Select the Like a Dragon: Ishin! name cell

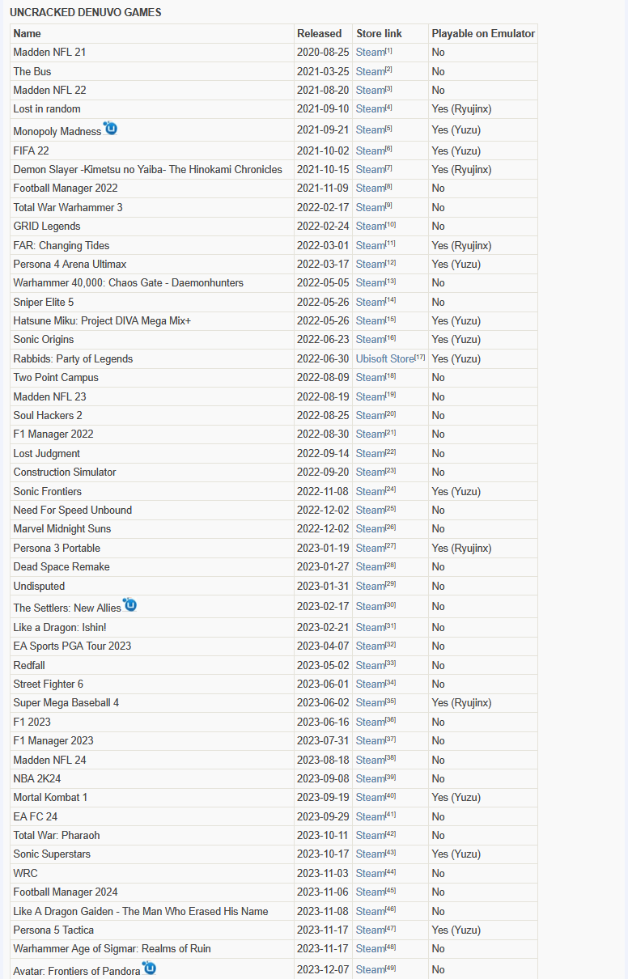[151, 628]
